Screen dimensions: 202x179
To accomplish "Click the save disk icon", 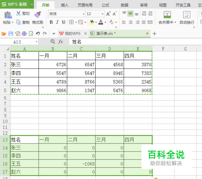I will [x=11, y=34].
